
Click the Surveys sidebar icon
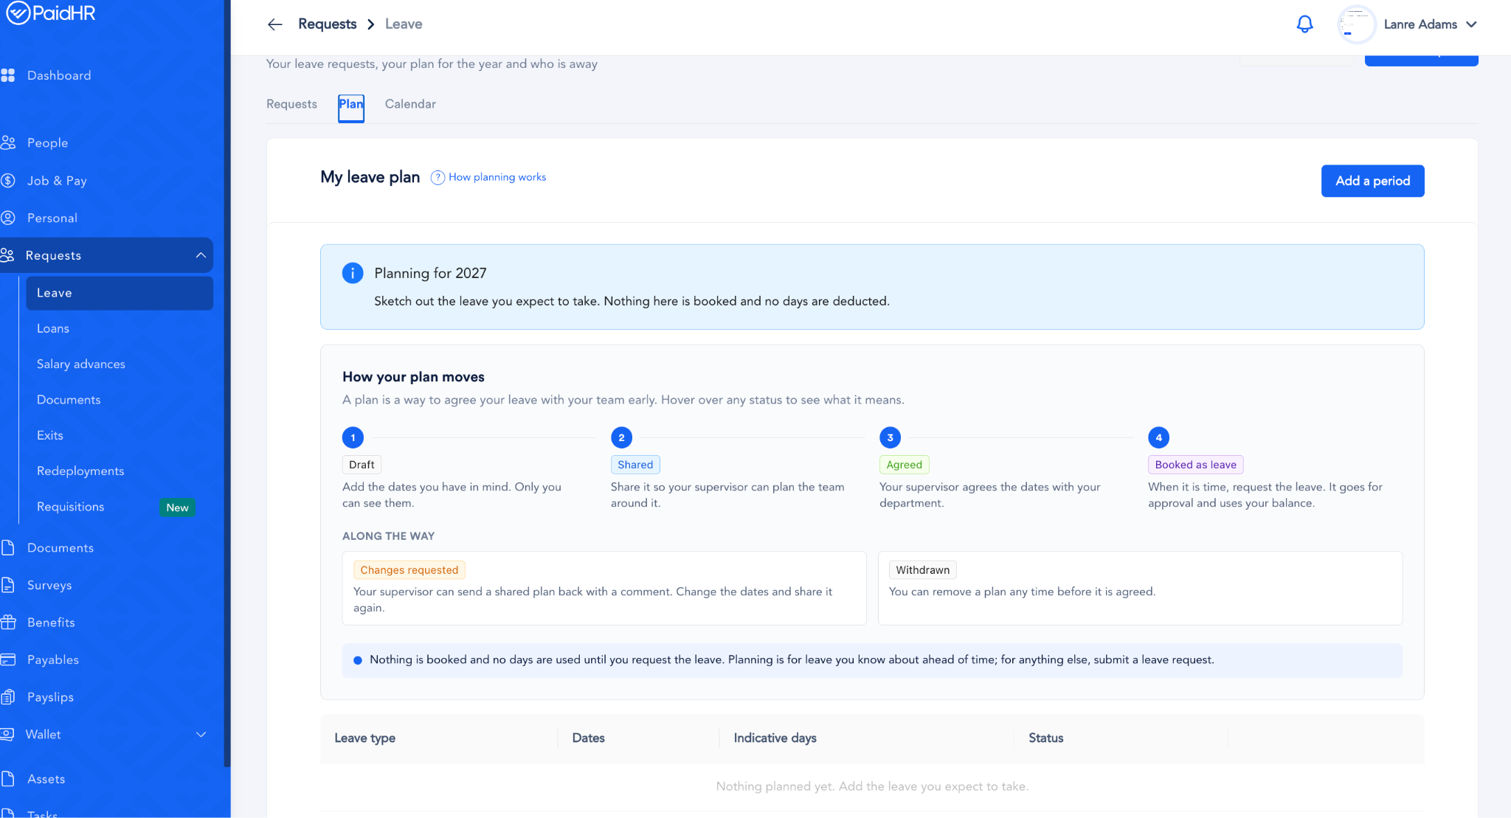click(8, 585)
